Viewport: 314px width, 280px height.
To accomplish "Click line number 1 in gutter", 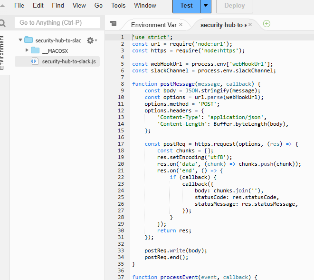I will click(x=122, y=37).
